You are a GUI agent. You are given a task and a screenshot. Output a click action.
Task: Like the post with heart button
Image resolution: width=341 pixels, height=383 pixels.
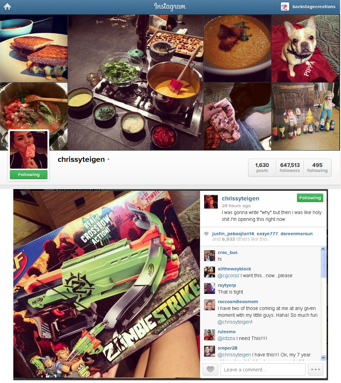[x=210, y=369]
